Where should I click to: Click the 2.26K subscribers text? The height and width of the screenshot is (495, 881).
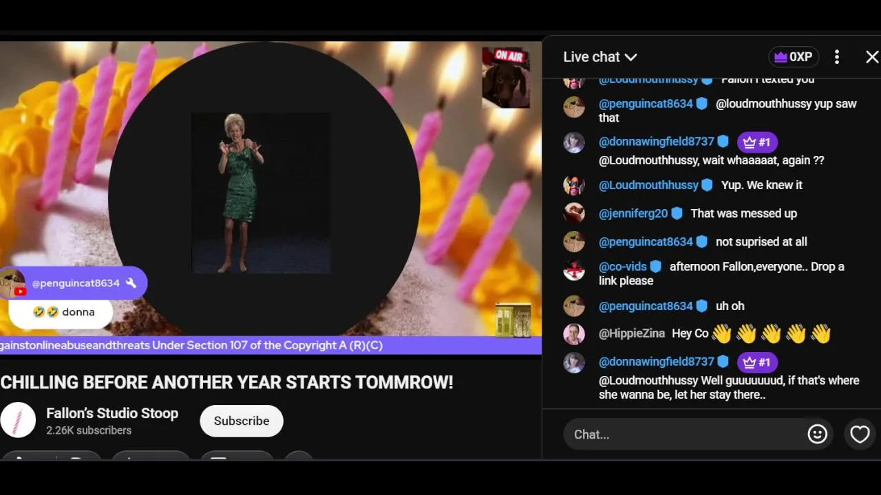[89, 430]
